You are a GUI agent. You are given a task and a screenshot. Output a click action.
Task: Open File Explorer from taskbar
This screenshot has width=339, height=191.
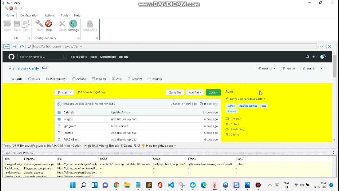[x=127, y=185]
